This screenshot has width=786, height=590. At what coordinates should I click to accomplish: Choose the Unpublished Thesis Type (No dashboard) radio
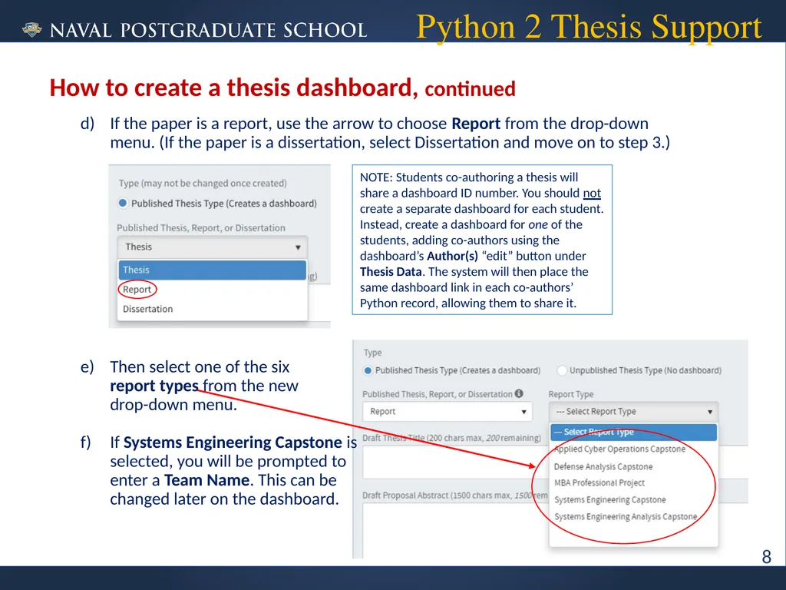click(562, 370)
